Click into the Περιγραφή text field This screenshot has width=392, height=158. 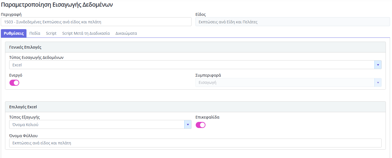[96, 22]
